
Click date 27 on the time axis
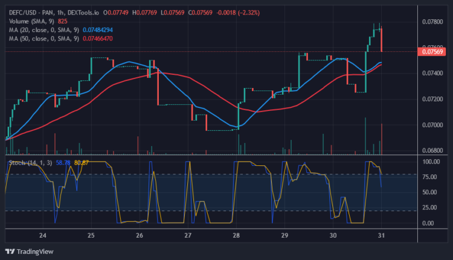(x=188, y=235)
